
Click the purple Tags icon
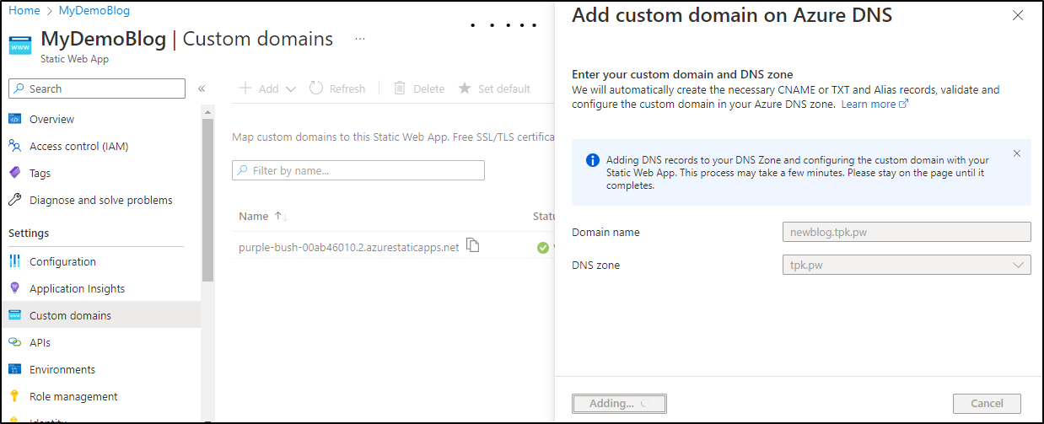coord(14,173)
